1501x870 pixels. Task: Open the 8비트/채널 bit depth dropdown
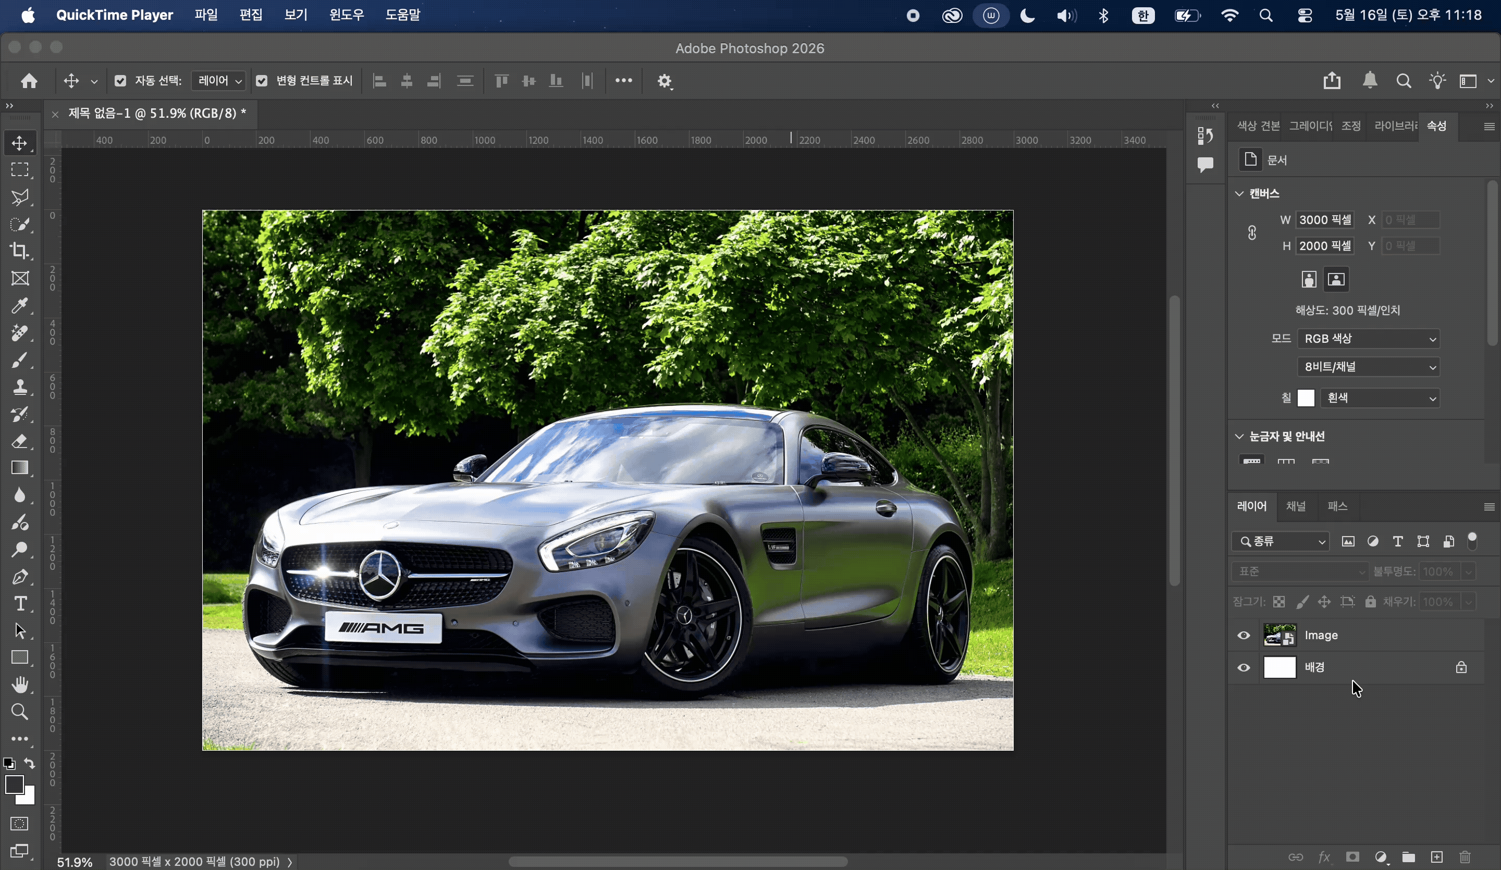click(1368, 367)
